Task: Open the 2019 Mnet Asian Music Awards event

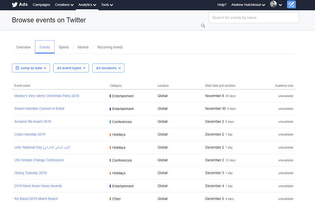Action: (38, 186)
